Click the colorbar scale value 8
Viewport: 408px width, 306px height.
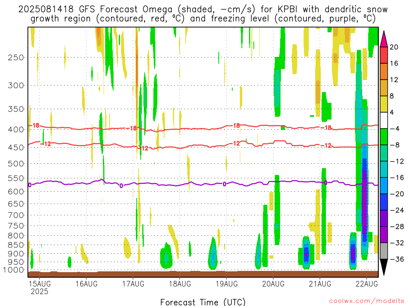392,96
